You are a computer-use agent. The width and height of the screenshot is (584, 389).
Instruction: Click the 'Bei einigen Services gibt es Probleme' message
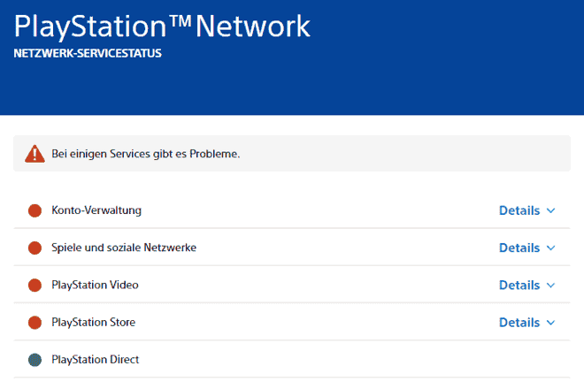pos(145,154)
